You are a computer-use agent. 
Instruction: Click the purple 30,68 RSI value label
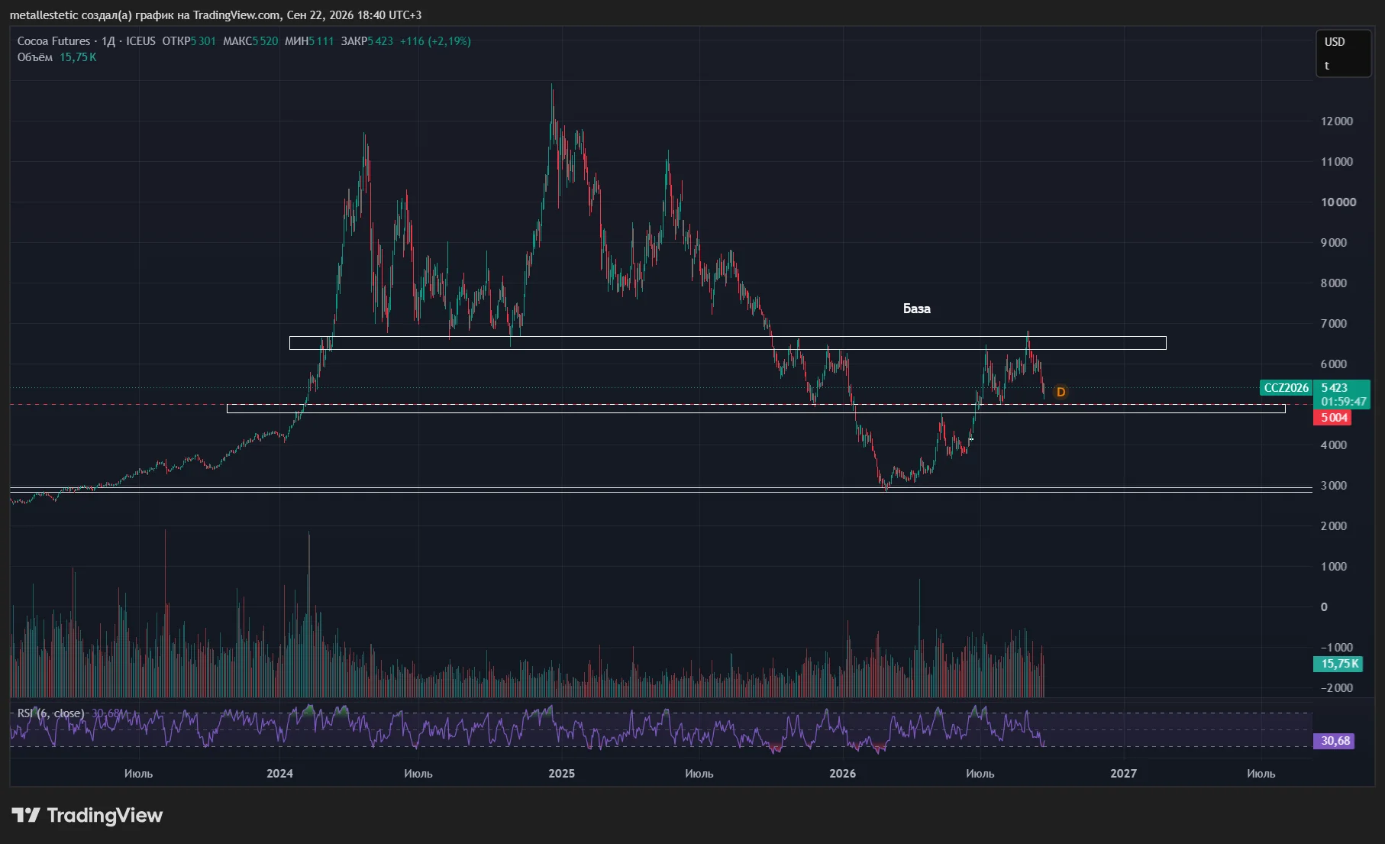(x=1334, y=741)
